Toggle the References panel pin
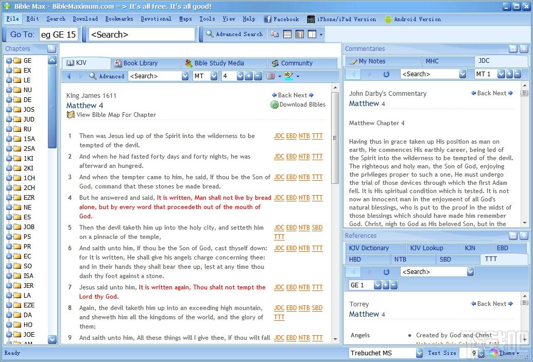533x362 pixels. 524,235
